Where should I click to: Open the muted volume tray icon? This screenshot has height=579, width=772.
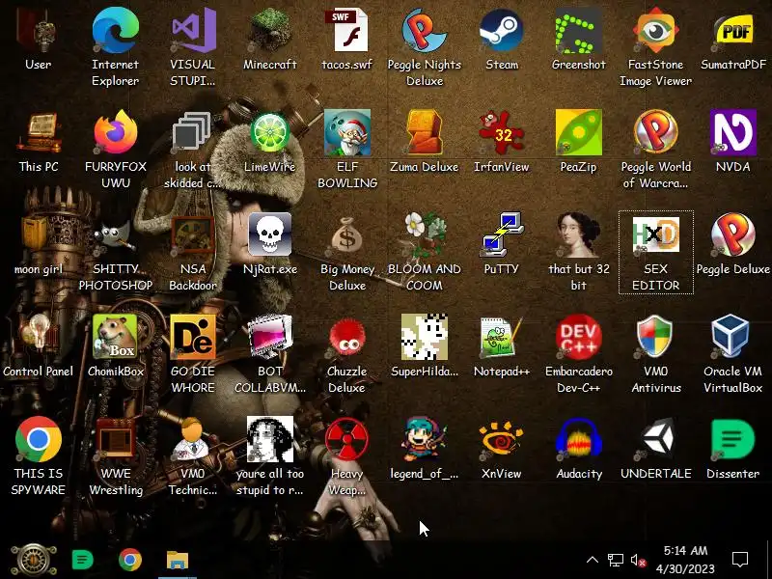coord(638,560)
